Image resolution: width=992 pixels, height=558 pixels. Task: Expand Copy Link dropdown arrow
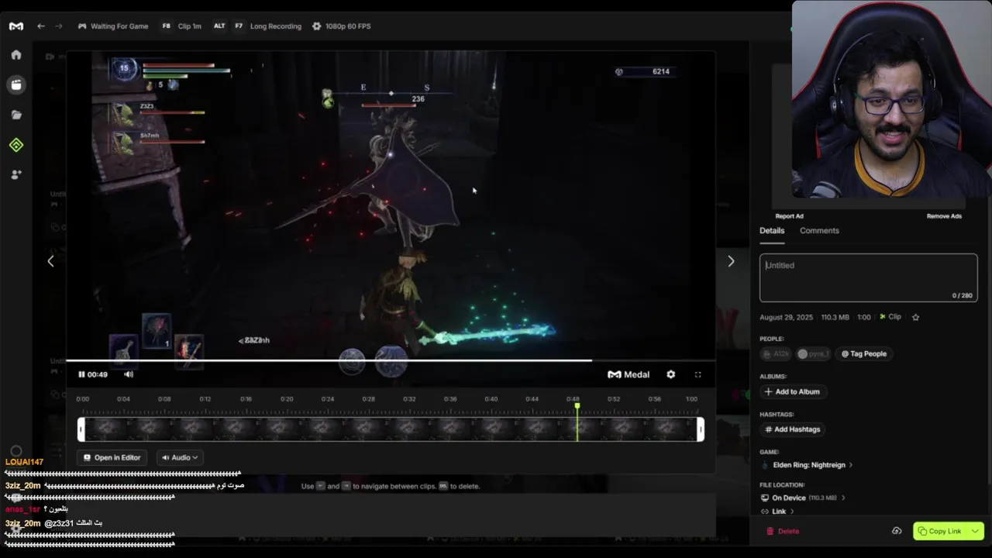(x=975, y=531)
